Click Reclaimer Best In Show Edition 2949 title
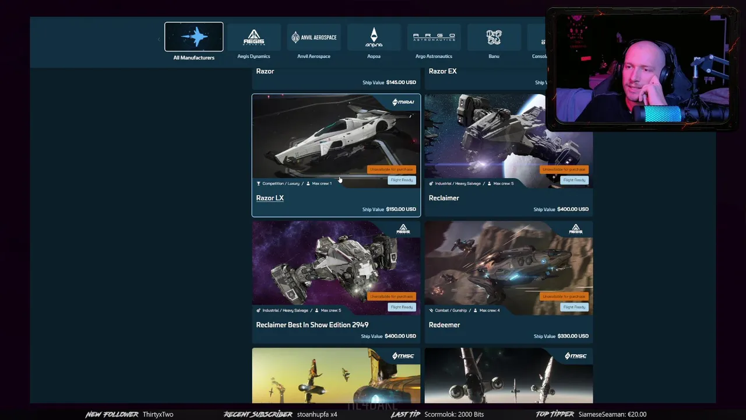 coord(312,325)
